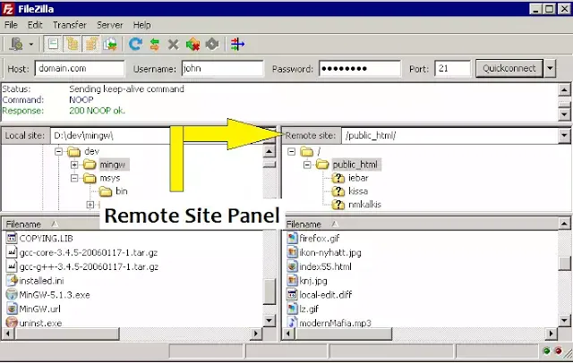Open the Site Manager icon
This screenshot has height=363, width=573.
pos(16,44)
